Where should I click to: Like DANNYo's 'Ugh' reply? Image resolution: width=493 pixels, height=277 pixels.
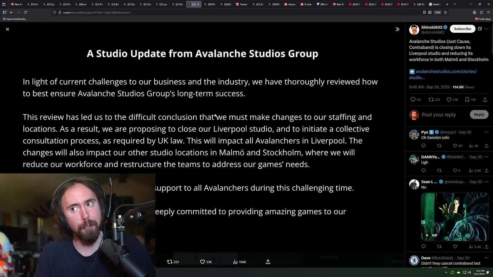coord(456,170)
